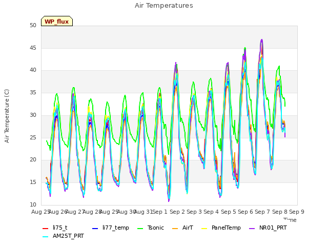Click the 20 y-axis tick label
The width and height of the screenshot is (328, 246).
click(33, 160)
